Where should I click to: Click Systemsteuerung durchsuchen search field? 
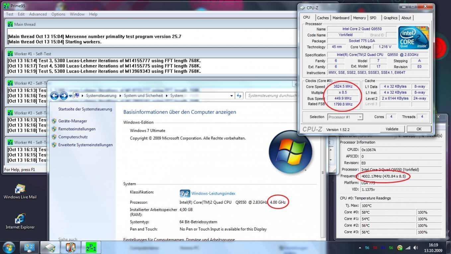pyautogui.click(x=271, y=96)
